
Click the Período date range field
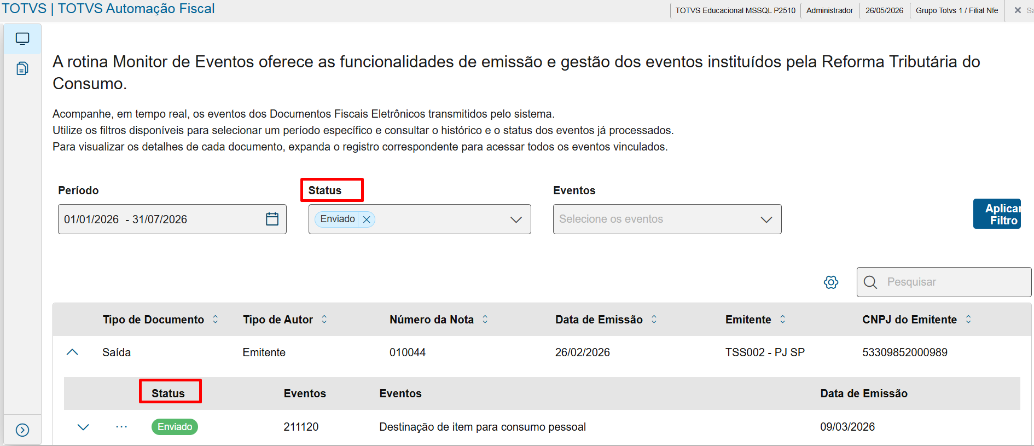coord(172,219)
